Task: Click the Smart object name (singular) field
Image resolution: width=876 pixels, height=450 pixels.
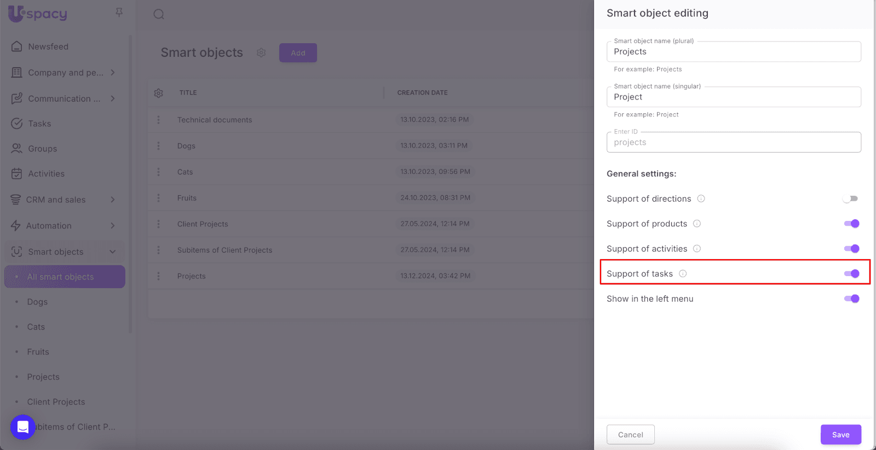Action: tap(733, 97)
